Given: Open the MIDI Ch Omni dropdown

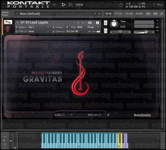Looking at the screenshot, I should coord(32,31).
